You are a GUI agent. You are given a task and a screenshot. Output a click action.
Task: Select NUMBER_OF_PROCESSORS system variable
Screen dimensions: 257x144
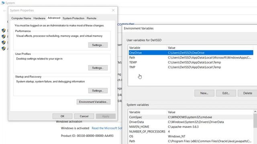pyautogui.click(x=191, y=132)
